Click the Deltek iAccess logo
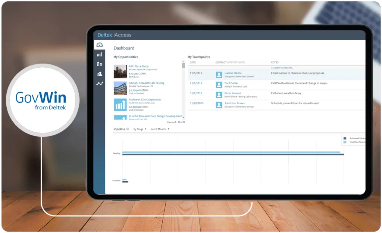 point(114,35)
